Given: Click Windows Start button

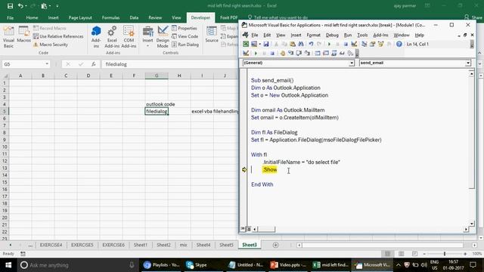Looking at the screenshot, I should [8, 265].
